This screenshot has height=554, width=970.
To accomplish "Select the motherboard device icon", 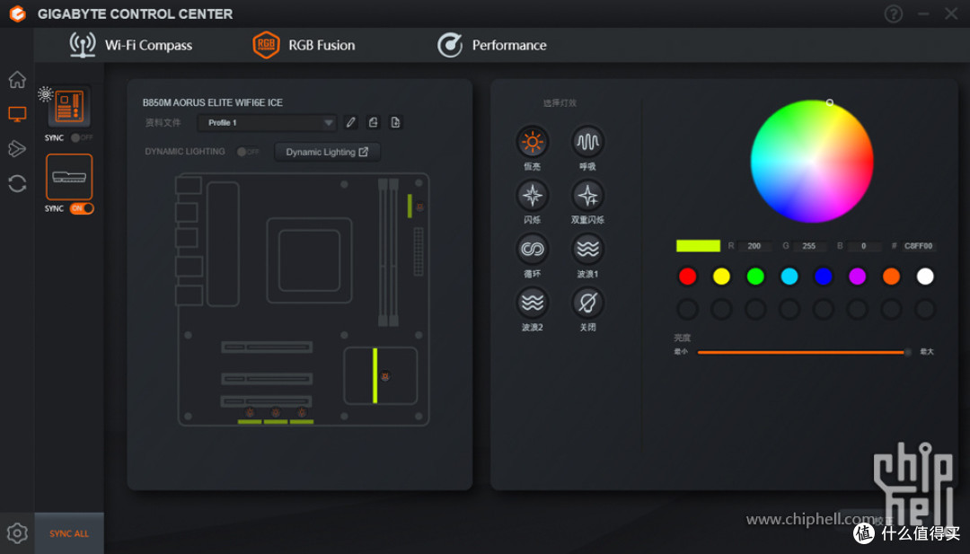I will click(69, 106).
